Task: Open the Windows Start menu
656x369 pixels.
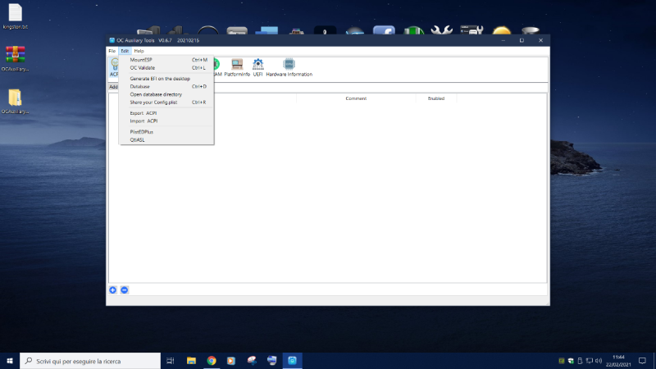Action: coord(10,361)
